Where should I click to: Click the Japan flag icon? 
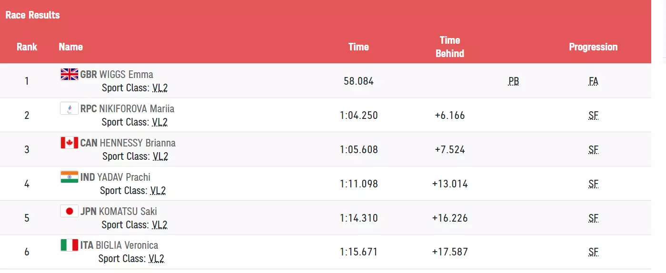(x=70, y=211)
